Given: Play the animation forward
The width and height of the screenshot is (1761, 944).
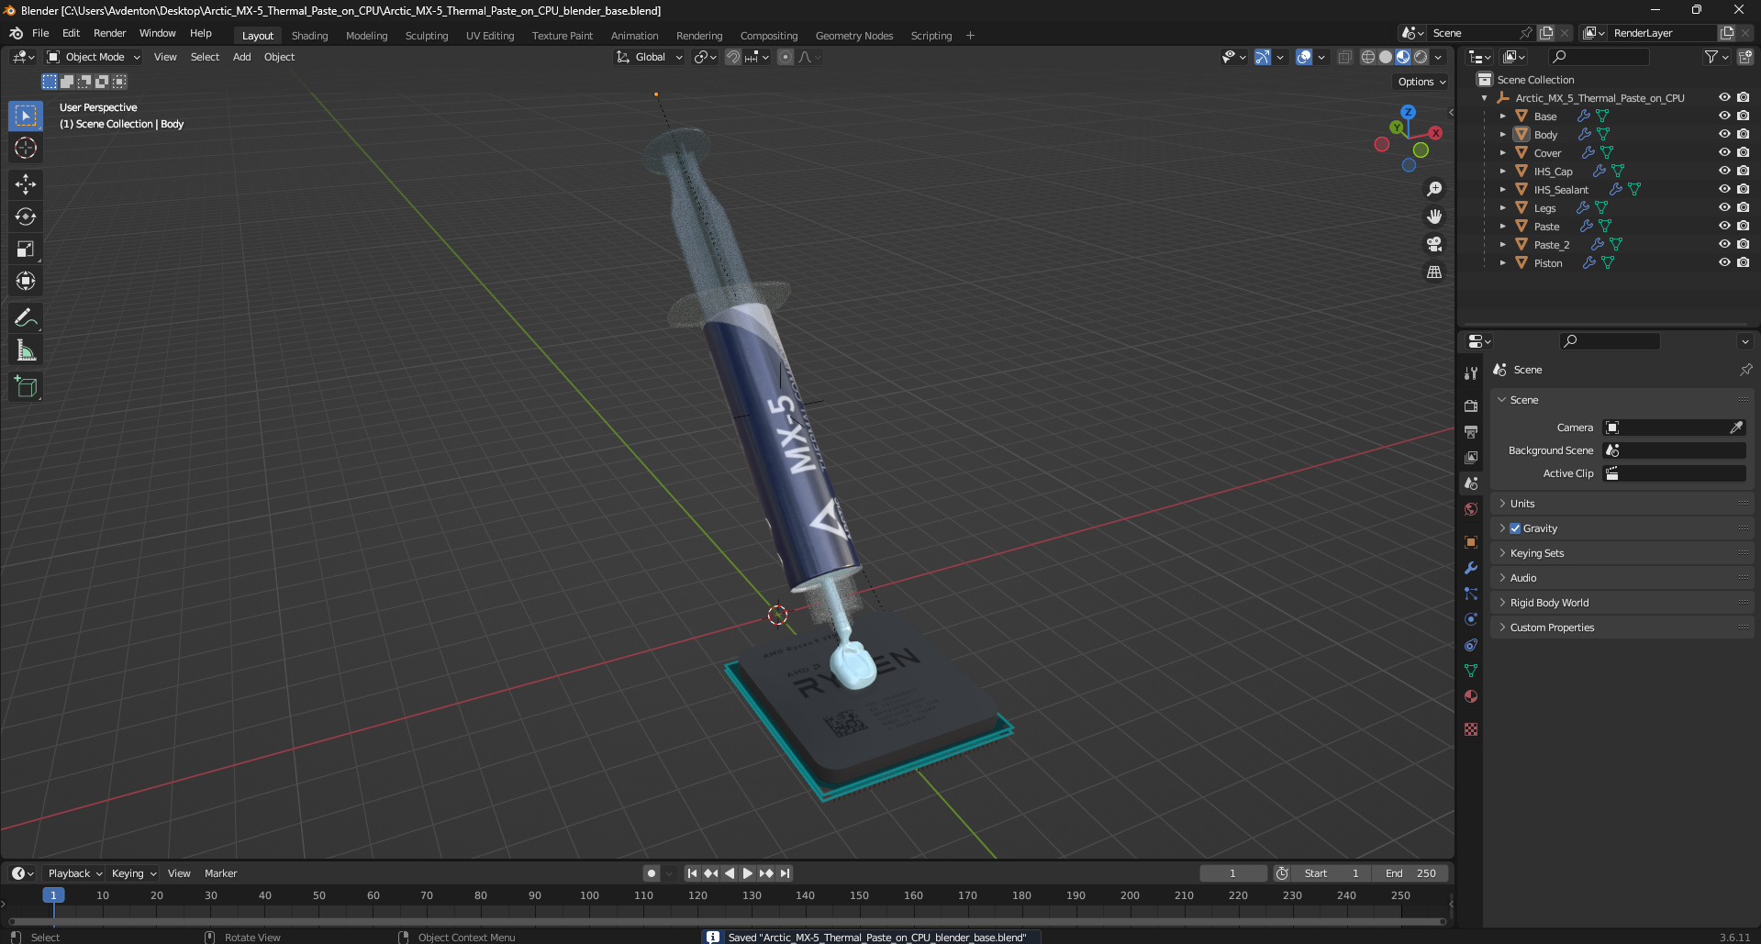Looking at the screenshot, I should pos(747,873).
